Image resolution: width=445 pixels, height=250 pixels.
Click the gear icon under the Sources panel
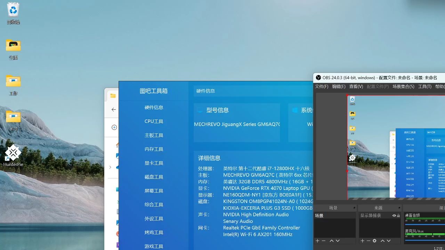(375, 241)
